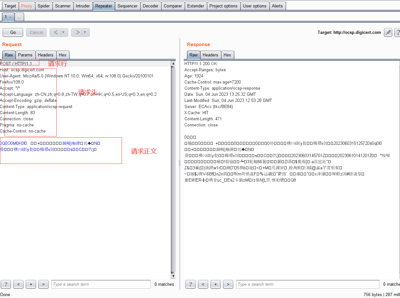Show the request Hex view

point(62,55)
